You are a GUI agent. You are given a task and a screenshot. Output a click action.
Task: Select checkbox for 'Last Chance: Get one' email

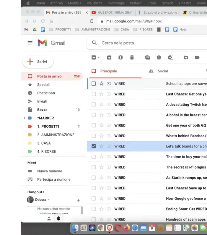click(x=94, y=94)
